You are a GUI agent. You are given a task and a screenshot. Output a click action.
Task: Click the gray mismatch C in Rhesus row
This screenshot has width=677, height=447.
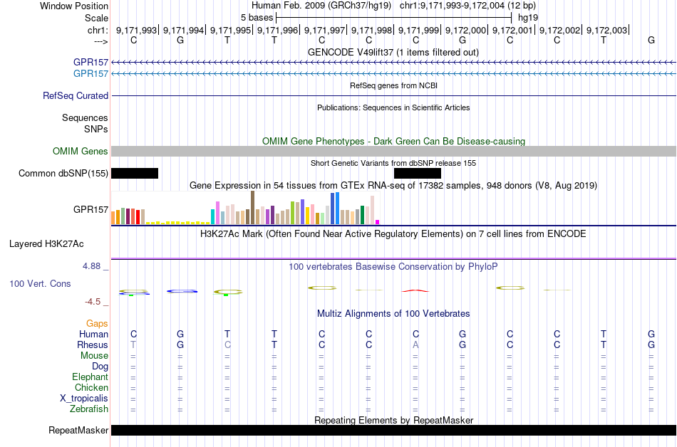tap(227, 345)
